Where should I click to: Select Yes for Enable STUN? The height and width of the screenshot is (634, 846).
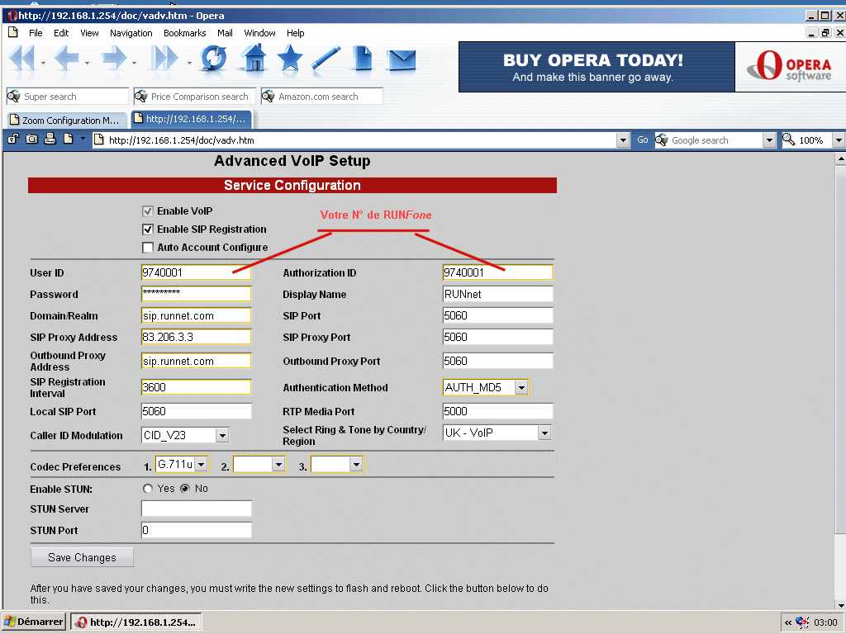click(148, 489)
